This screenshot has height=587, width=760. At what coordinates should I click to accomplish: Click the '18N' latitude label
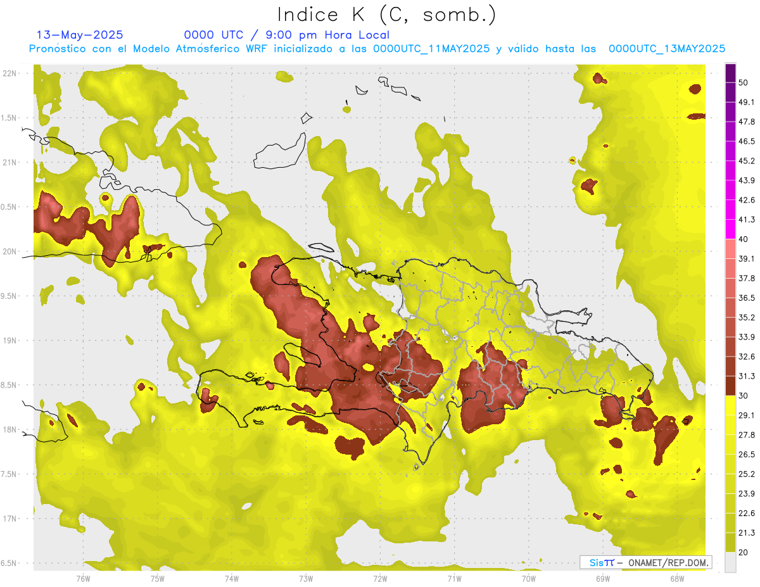click(x=10, y=430)
